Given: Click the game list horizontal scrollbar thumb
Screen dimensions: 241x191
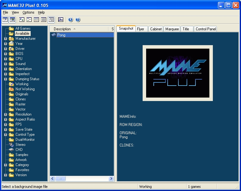Looking at the screenshot, I should [61, 179].
